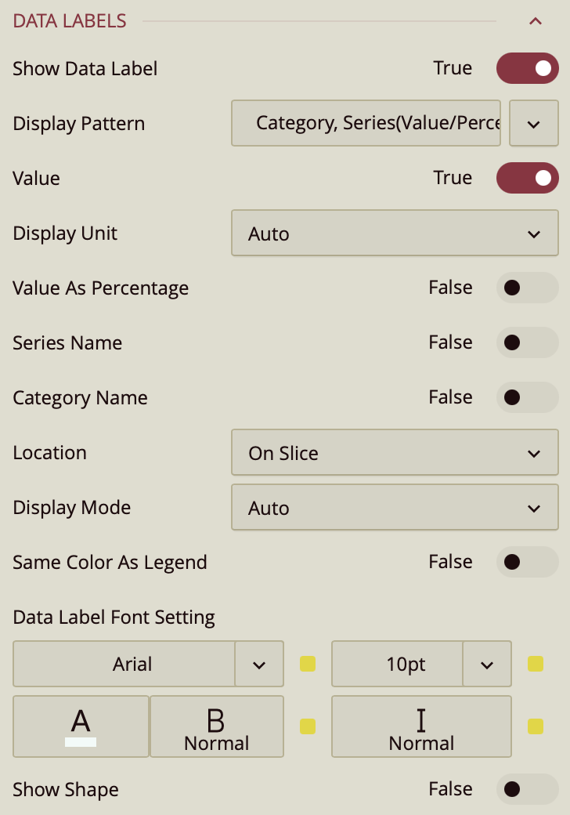Click the Display Pattern text field

point(366,124)
